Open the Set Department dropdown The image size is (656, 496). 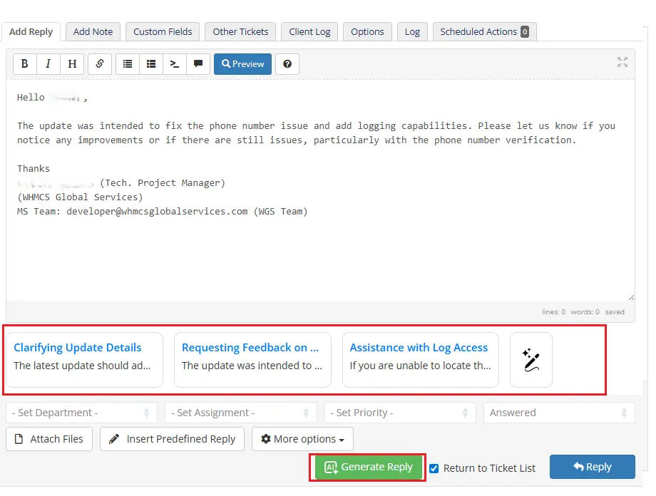click(81, 412)
